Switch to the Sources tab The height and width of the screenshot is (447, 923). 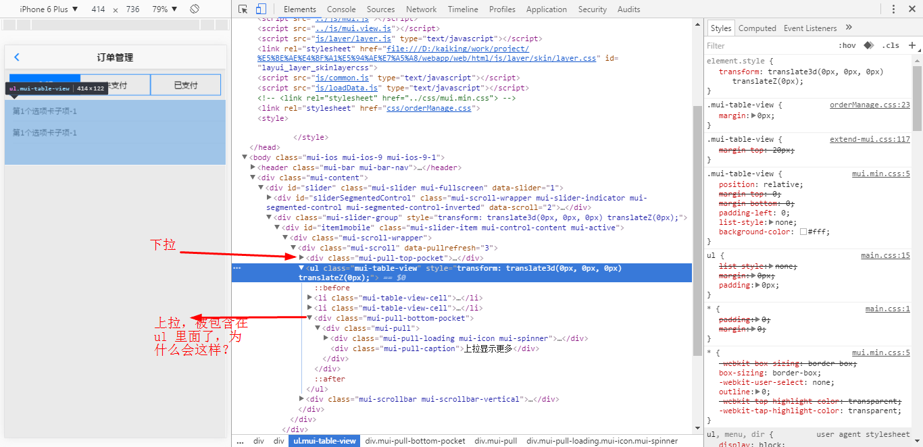[380, 9]
